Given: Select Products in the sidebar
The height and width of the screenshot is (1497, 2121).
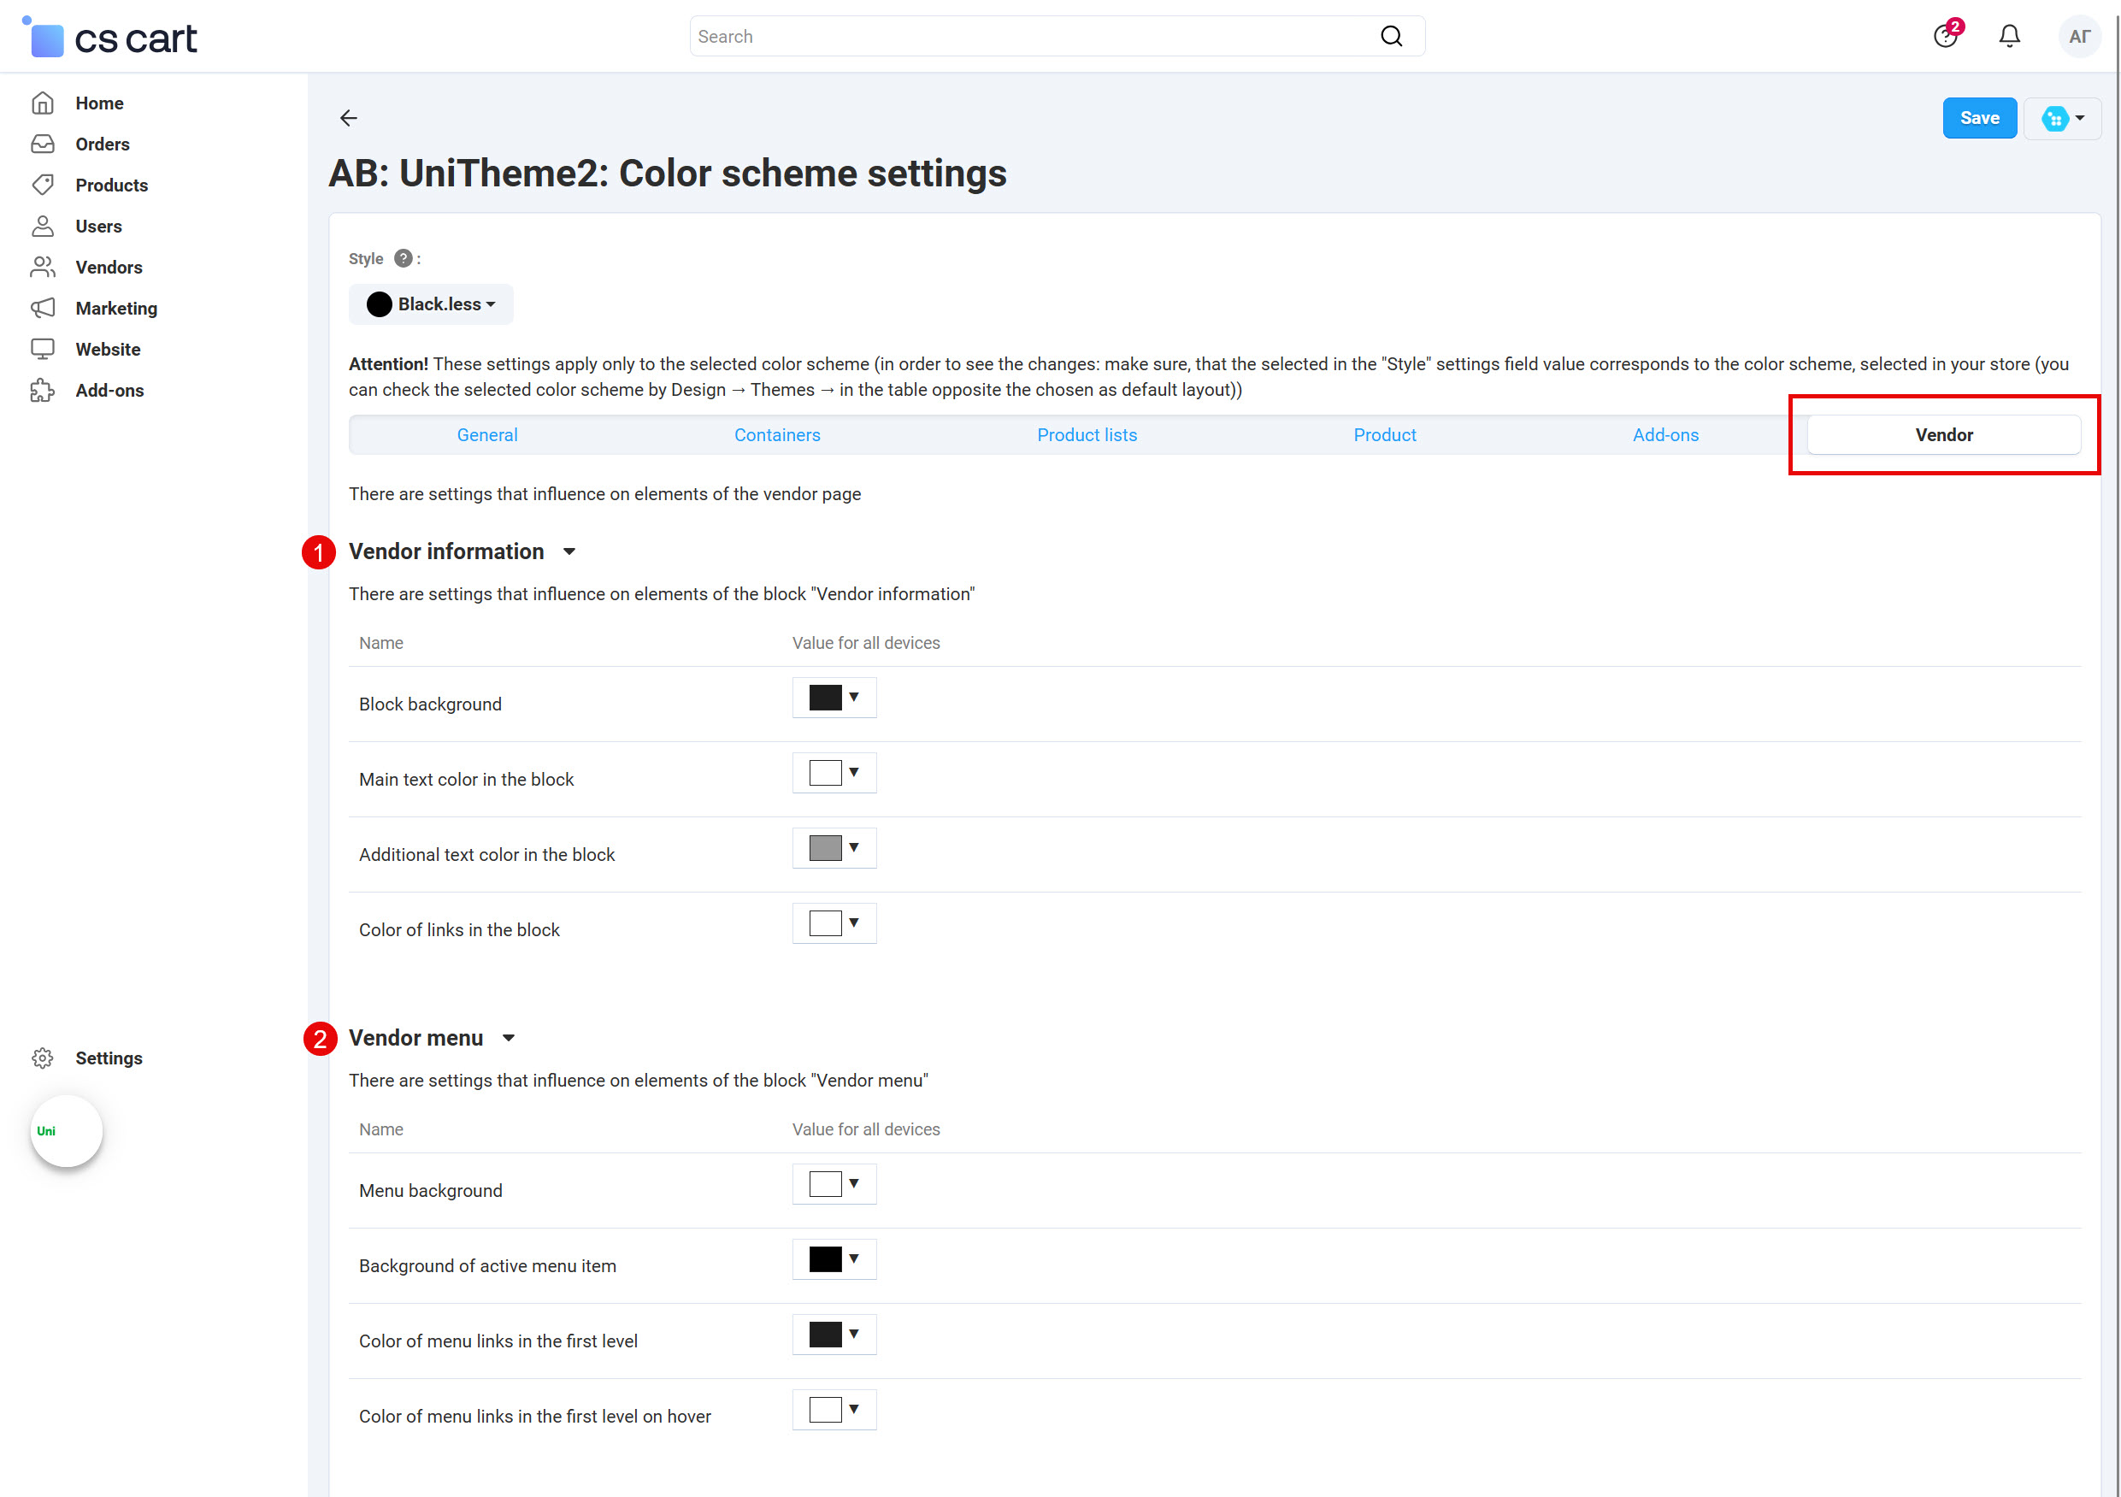Looking at the screenshot, I should 111,185.
